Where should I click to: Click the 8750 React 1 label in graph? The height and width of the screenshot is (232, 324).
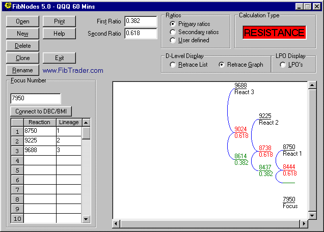click(x=292, y=150)
